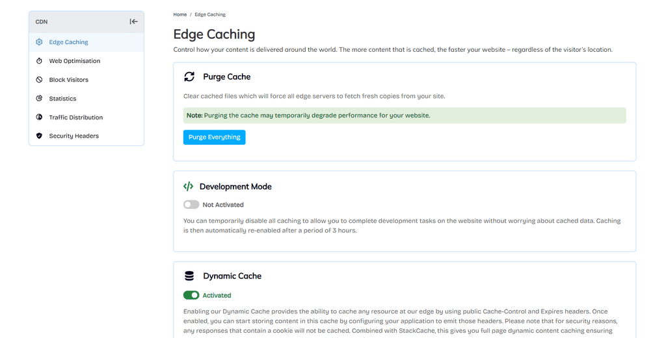Enable the Development Mode toggle
Image resolution: width=666 pixels, height=338 pixels.
(191, 204)
